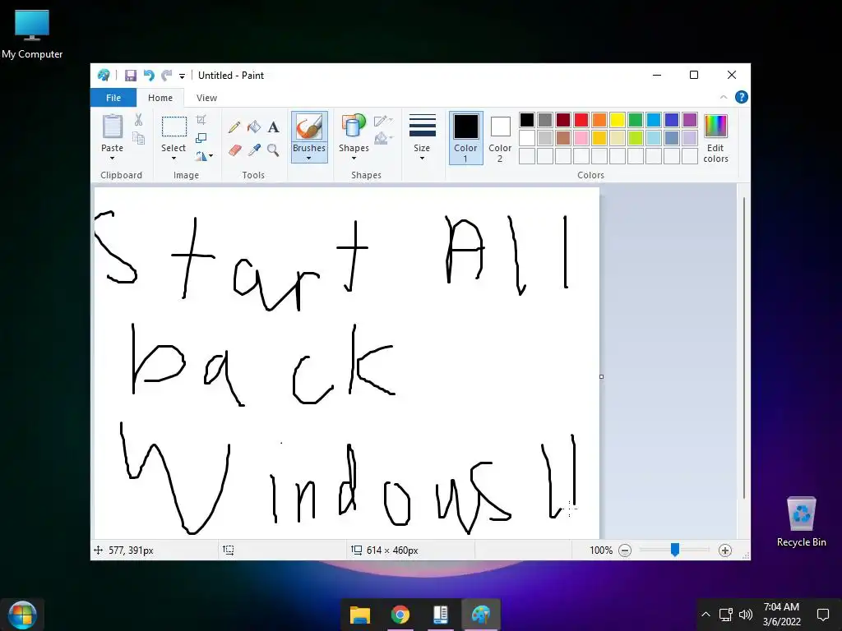This screenshot has width=842, height=631.
Task: Open Paint Help question mark icon
Action: pyautogui.click(x=742, y=97)
